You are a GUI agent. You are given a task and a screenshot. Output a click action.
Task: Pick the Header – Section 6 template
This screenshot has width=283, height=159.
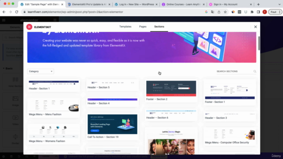[x=171, y=115]
